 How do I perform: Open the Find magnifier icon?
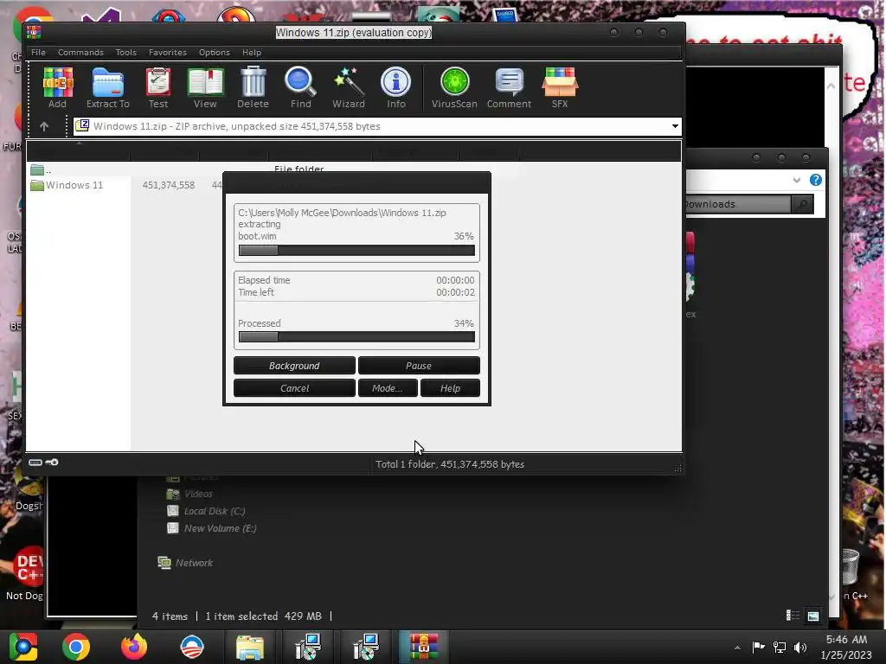tap(300, 87)
